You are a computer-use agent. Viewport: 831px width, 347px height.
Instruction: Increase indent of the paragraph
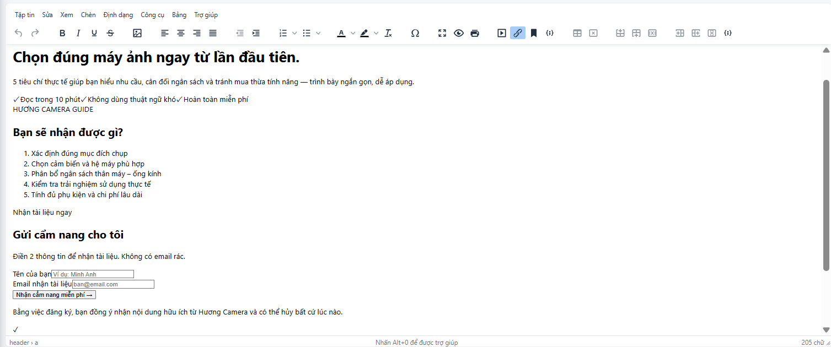256,33
